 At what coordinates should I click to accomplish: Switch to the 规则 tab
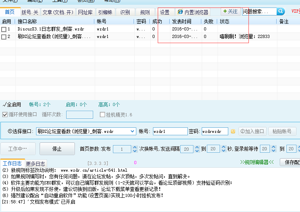[x=145, y=12]
